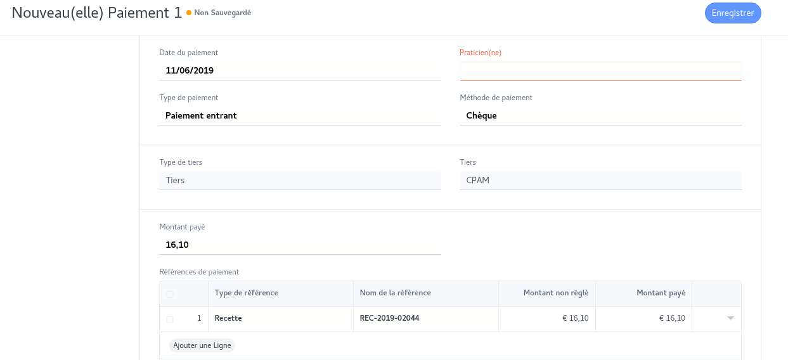Viewport: 788px width, 360px height.
Task: Expand row 1 using the triangle arrow
Action: click(730, 318)
